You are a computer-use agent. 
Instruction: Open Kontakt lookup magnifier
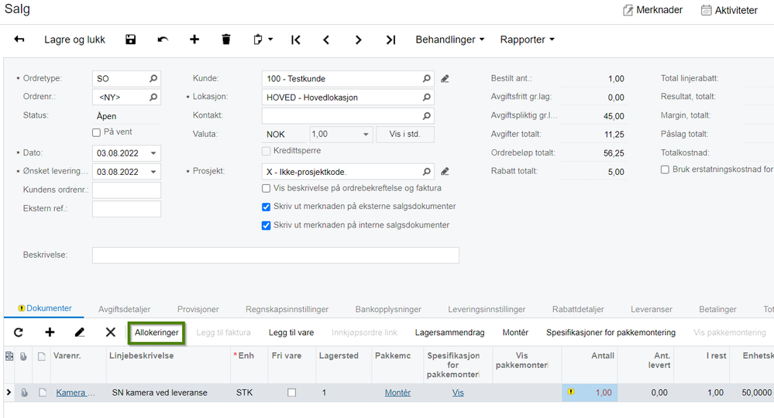coord(426,116)
